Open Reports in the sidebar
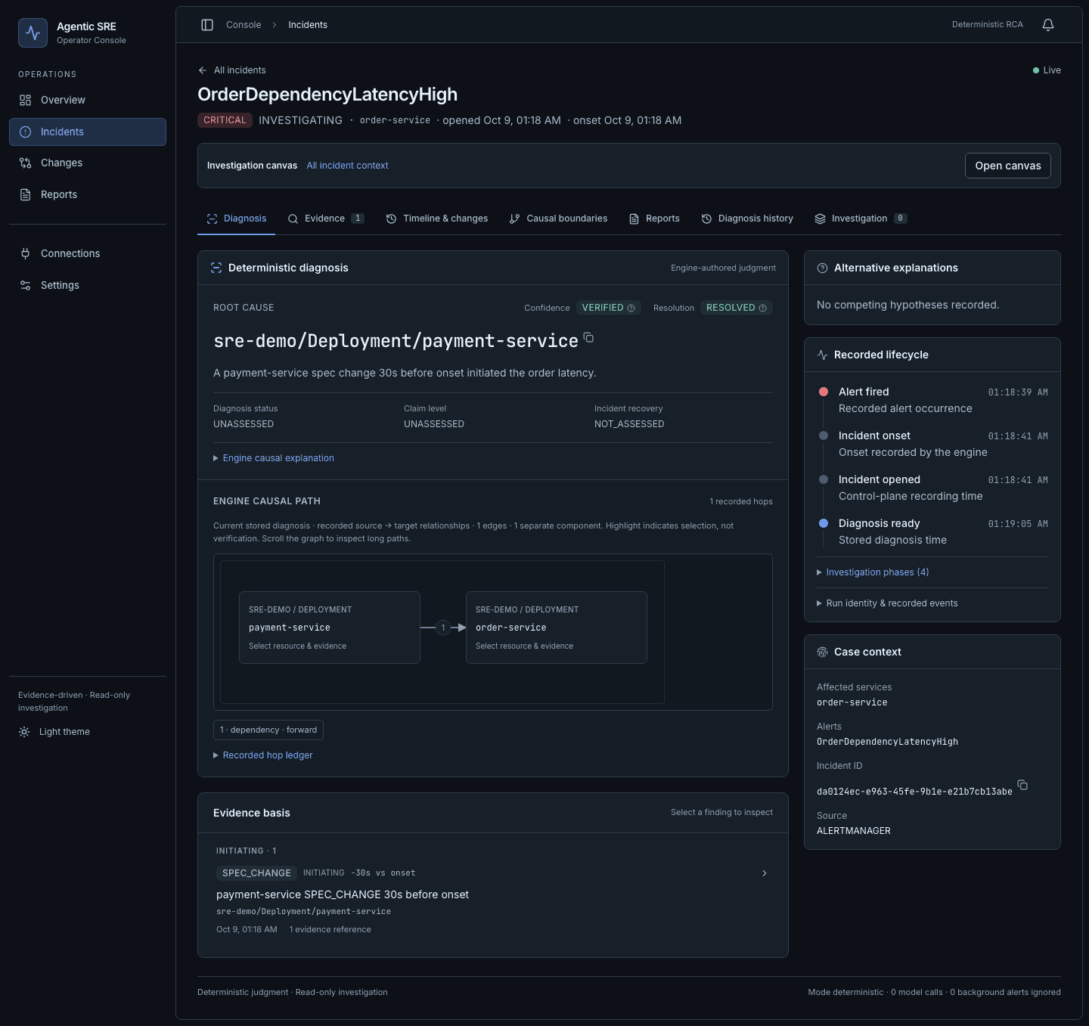The image size is (1089, 1026). click(x=88, y=194)
